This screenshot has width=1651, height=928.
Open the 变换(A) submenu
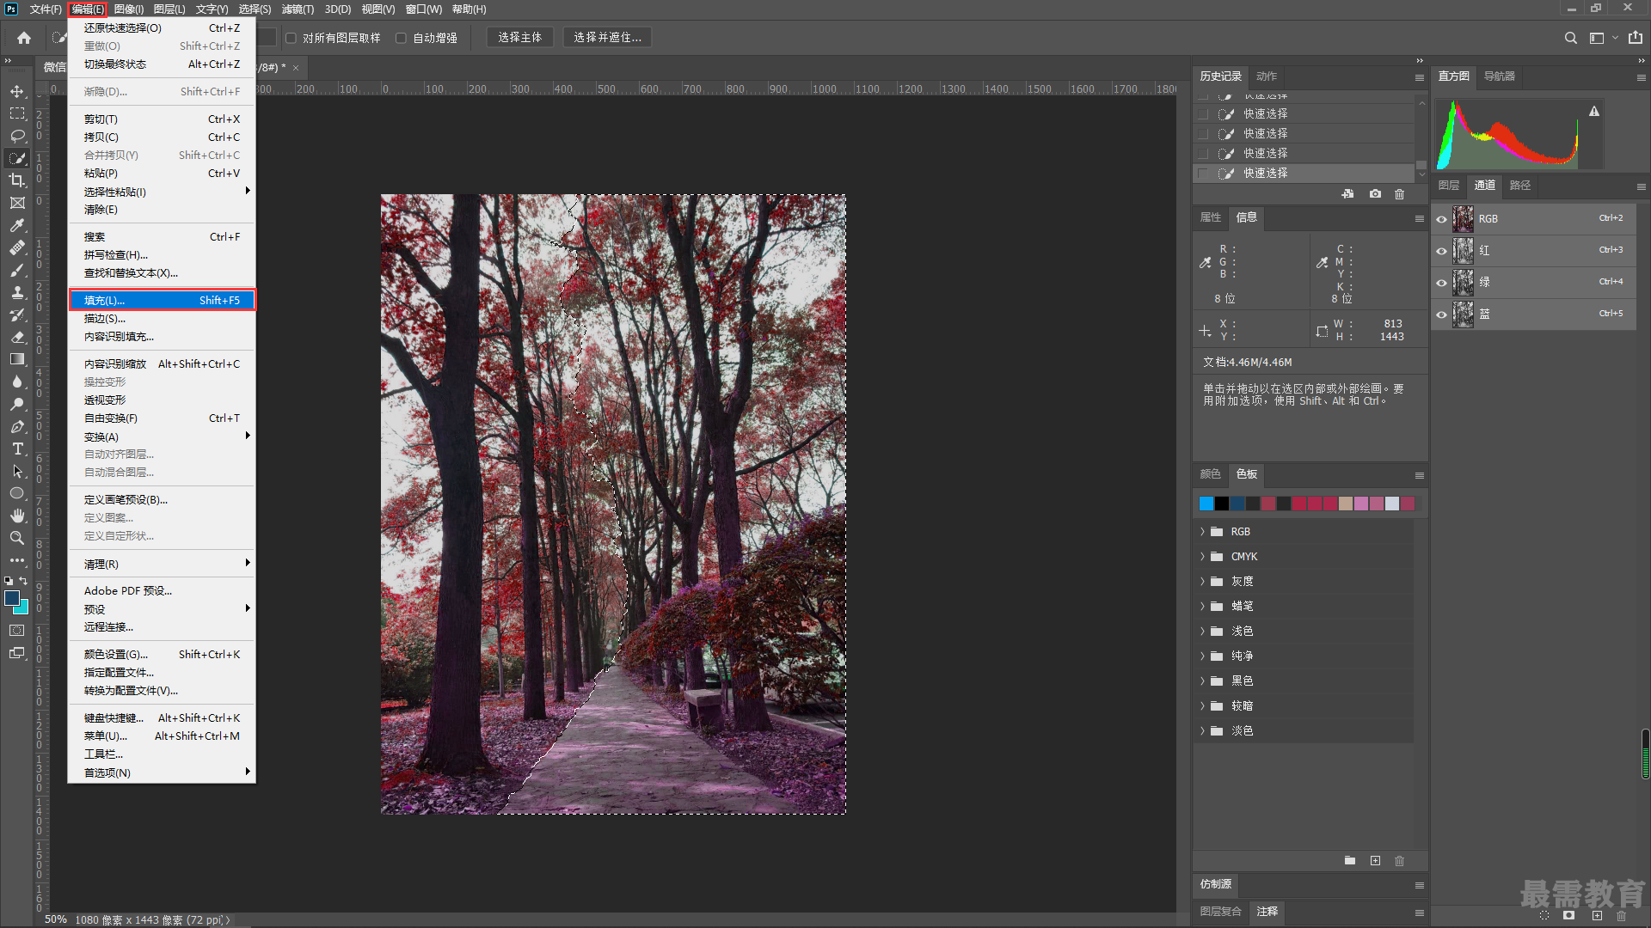click(162, 437)
